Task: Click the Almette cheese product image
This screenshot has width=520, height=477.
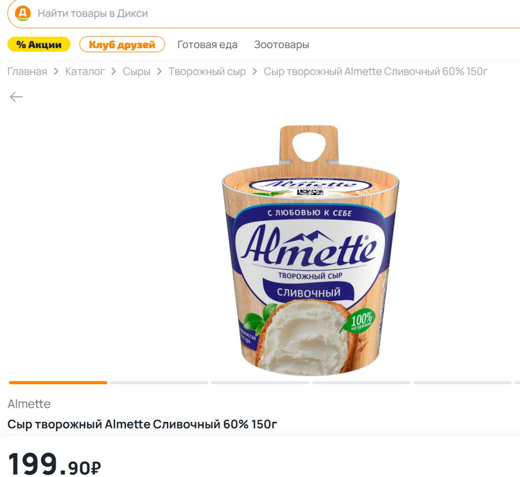Action: [310, 250]
